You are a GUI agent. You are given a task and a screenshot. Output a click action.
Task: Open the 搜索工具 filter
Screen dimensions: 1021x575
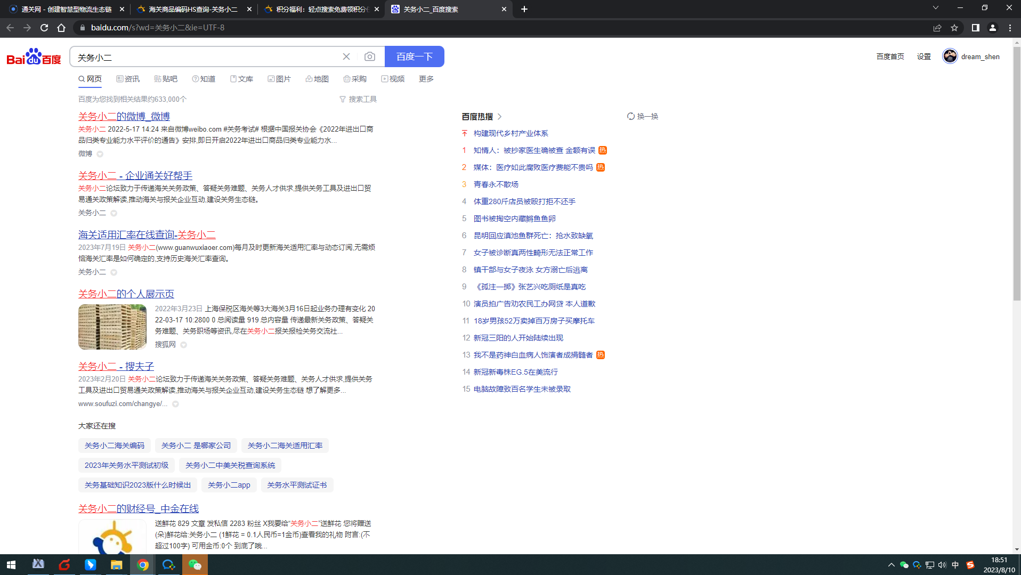coord(358,99)
